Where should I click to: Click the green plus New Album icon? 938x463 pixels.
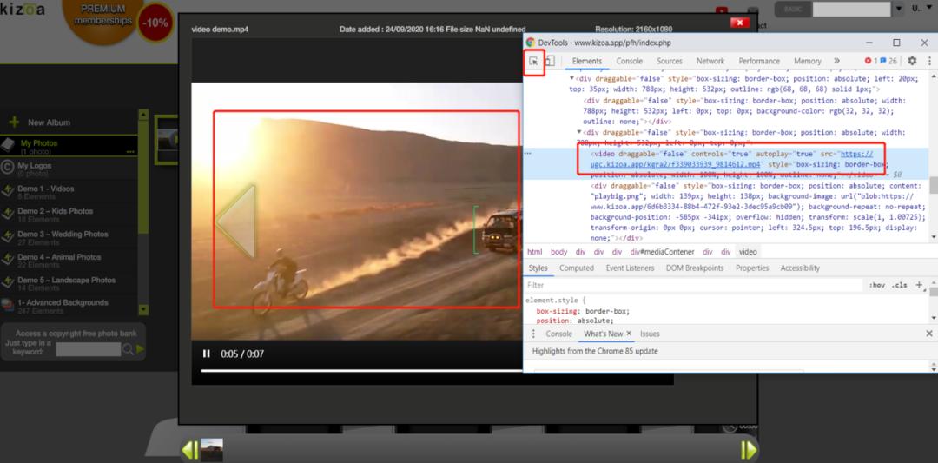(13, 122)
